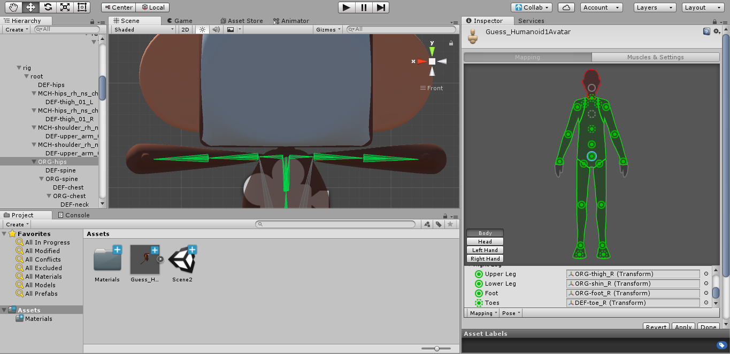Click the Asset Labels tag icon
This screenshot has height=354, width=730.
721,345
